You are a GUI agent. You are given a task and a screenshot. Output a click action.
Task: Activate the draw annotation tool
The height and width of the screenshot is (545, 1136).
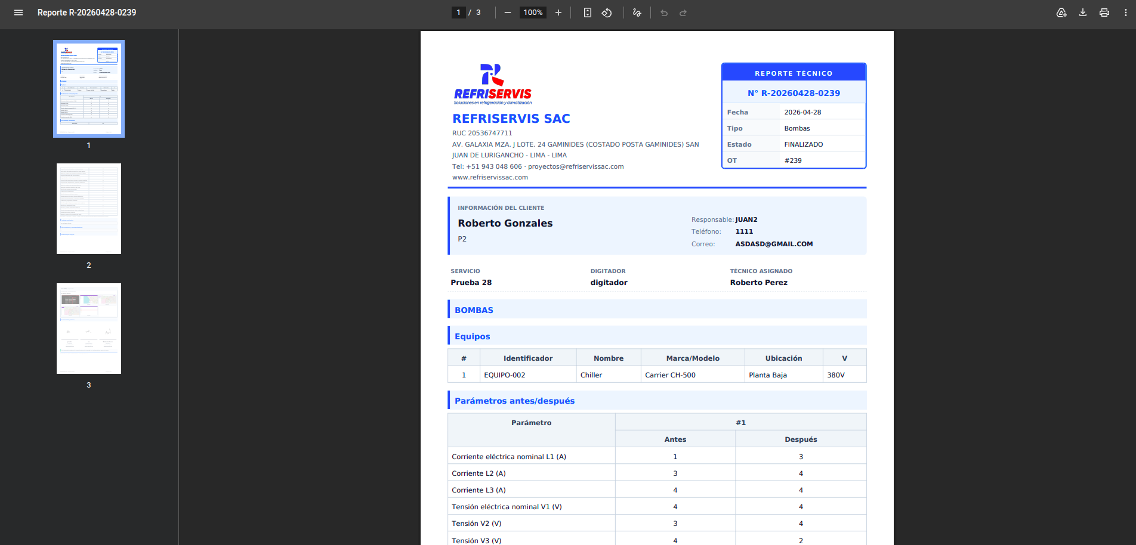637,13
